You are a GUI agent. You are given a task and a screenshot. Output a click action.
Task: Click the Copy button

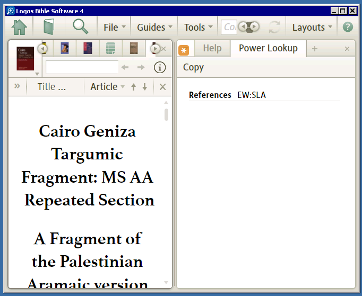193,67
